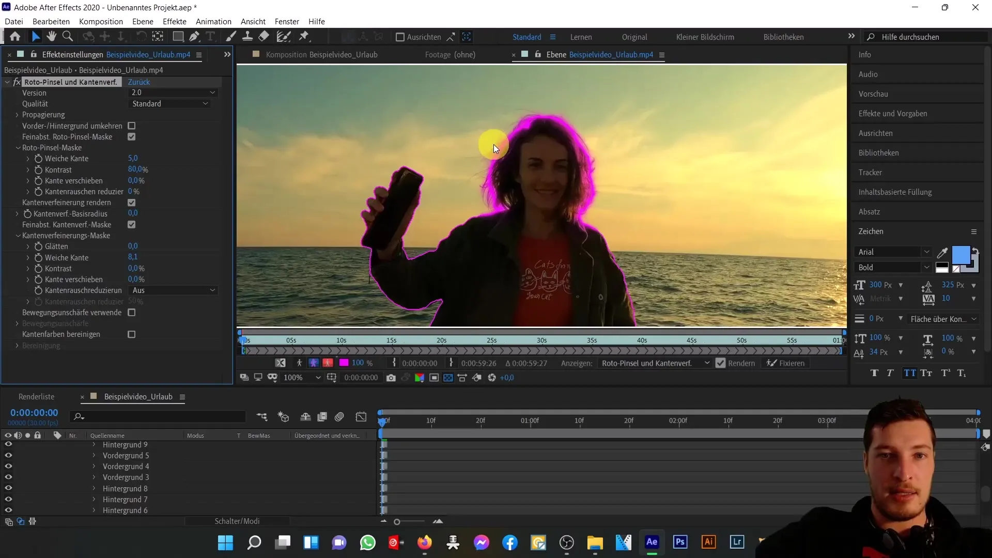The image size is (992, 558).
Task: Click the hand tool in toolbar
Action: point(51,37)
